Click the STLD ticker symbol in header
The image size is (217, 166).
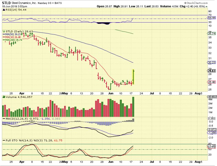[x=6, y=3]
